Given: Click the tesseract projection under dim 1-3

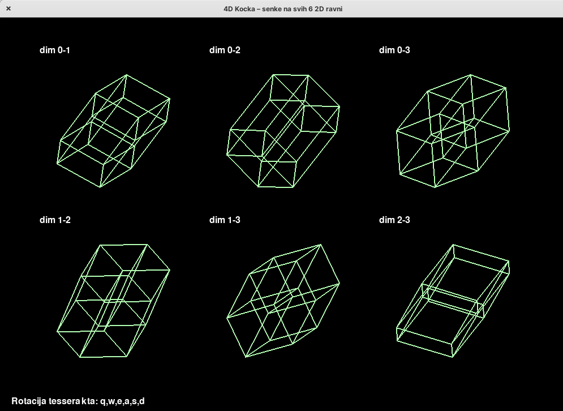Looking at the screenshot, I should click(283, 301).
